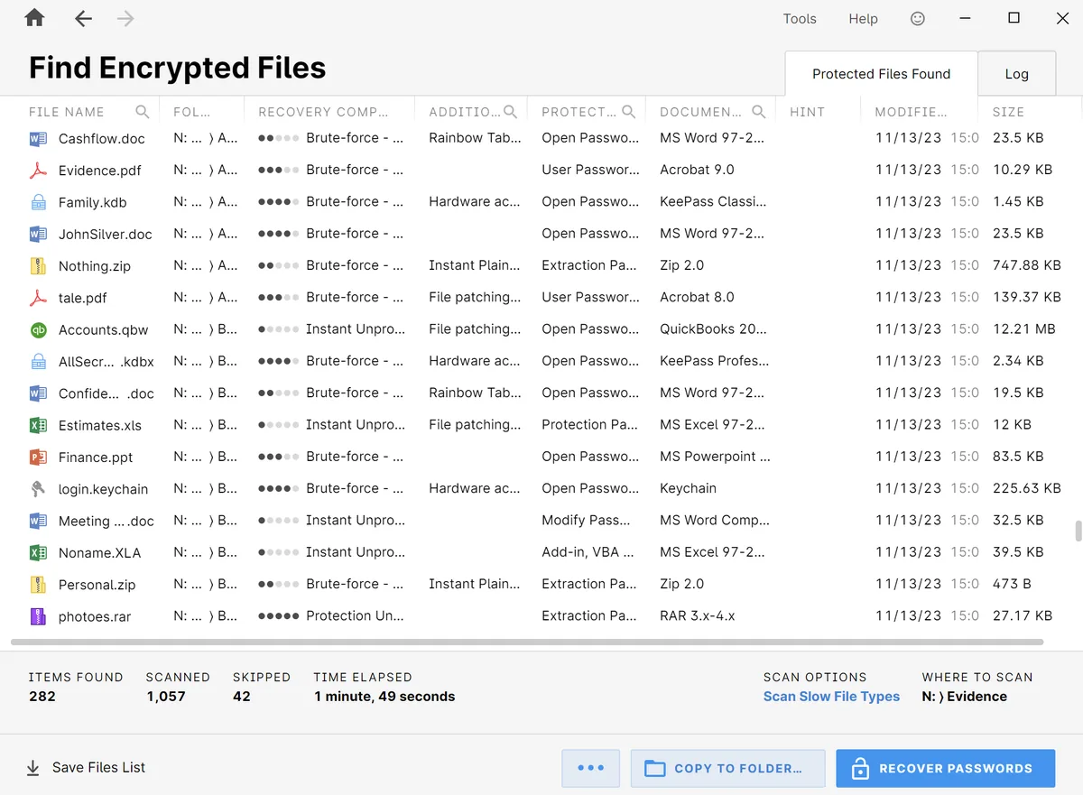Select the Noname.XLA file name
This screenshot has height=795, width=1083.
pyautogui.click(x=99, y=553)
